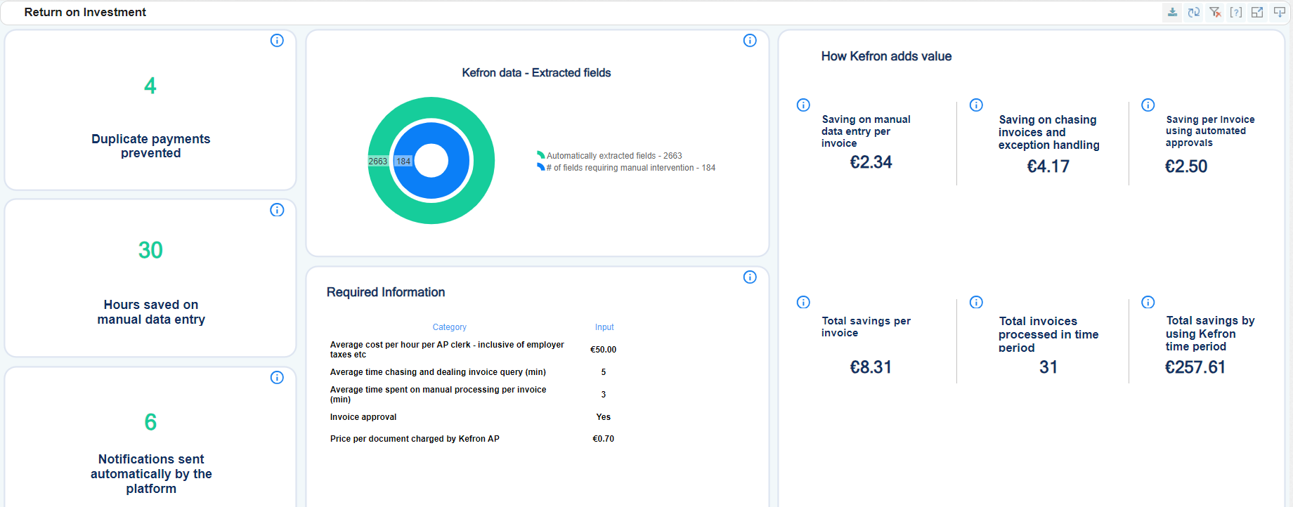This screenshot has height=507, width=1293.
Task: Clear filters using the funnel icon
Action: 1215,12
